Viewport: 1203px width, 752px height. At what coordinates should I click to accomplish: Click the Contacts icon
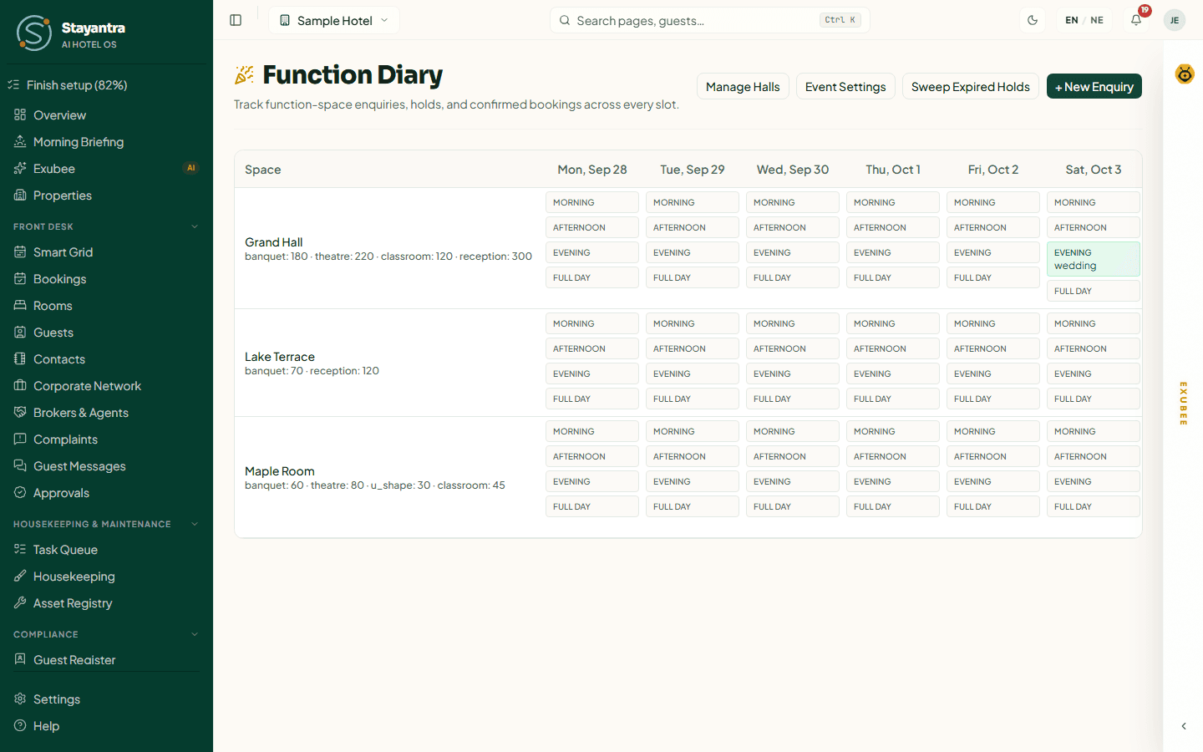point(20,359)
